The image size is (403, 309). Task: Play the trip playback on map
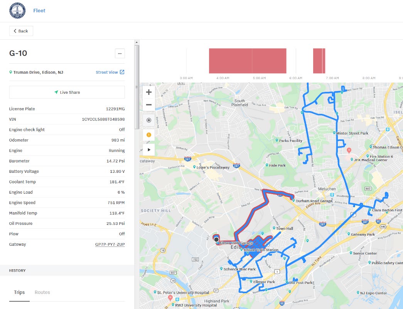[149, 150]
